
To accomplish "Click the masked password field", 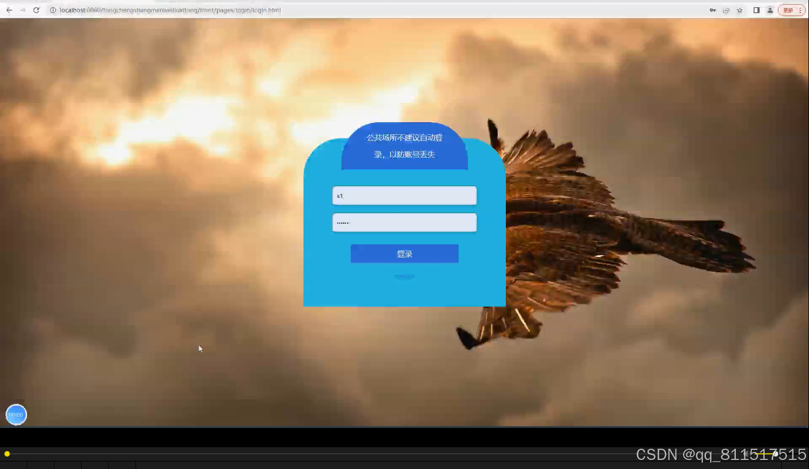I will pyautogui.click(x=404, y=223).
